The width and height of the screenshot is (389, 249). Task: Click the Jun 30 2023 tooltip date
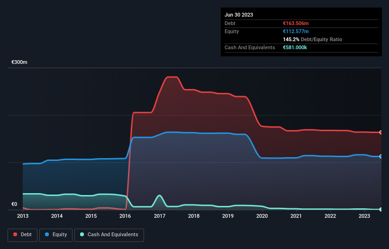coord(239,15)
